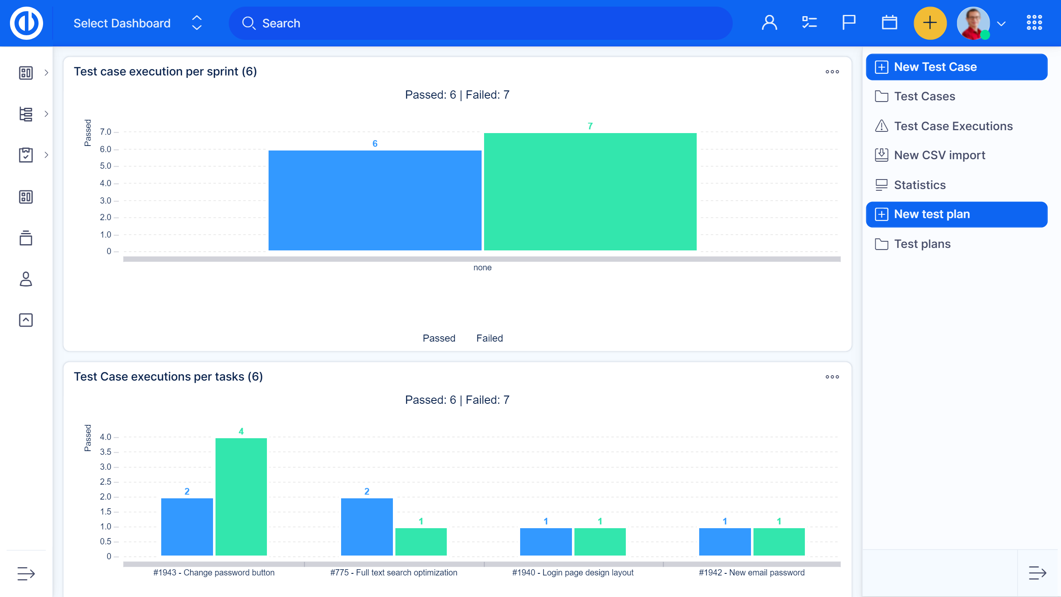Click the flag milestones icon
The width and height of the screenshot is (1061, 597).
849,23
